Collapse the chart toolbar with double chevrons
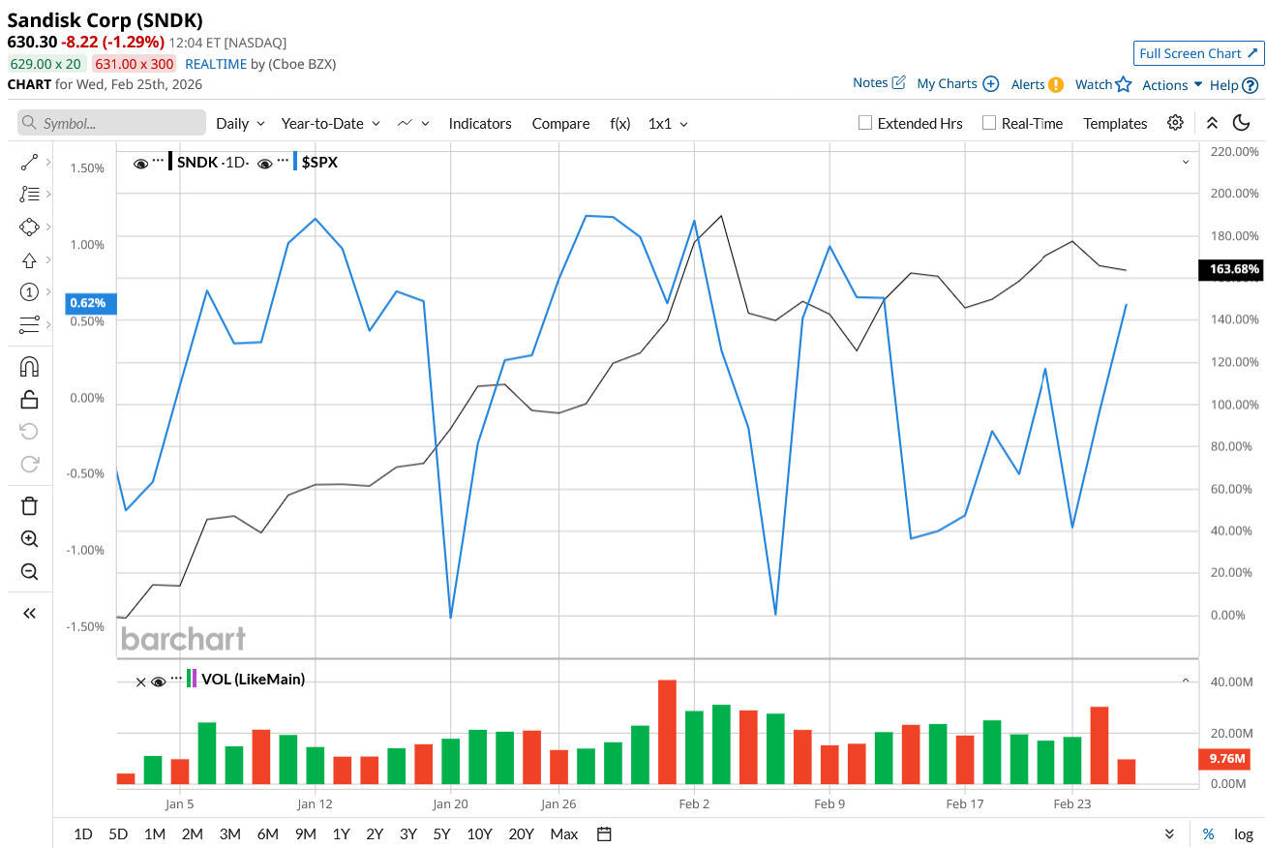Viewport: 1266px width, 848px height. tap(1212, 123)
